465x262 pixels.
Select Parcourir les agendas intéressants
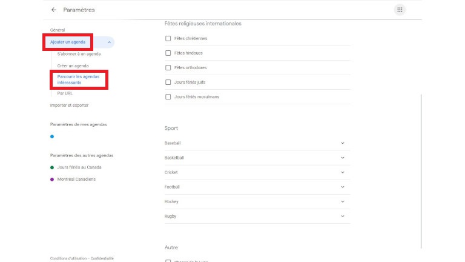pyautogui.click(x=78, y=79)
